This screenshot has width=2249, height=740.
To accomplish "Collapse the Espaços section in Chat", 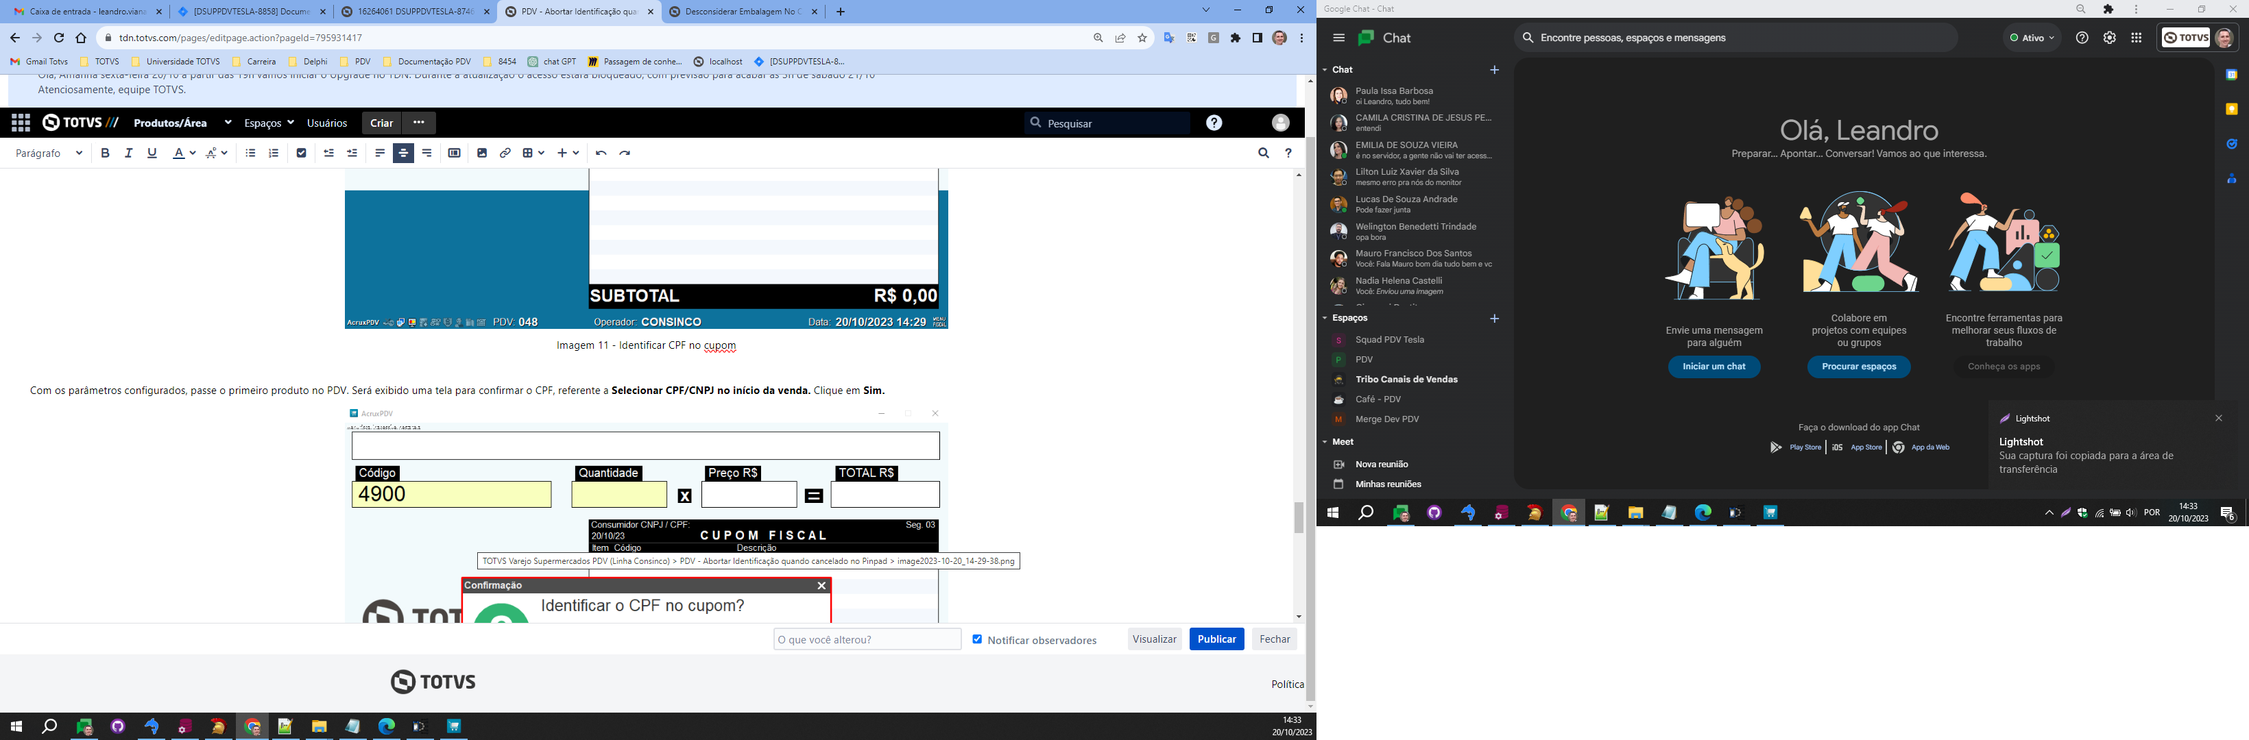I will [x=1325, y=319].
